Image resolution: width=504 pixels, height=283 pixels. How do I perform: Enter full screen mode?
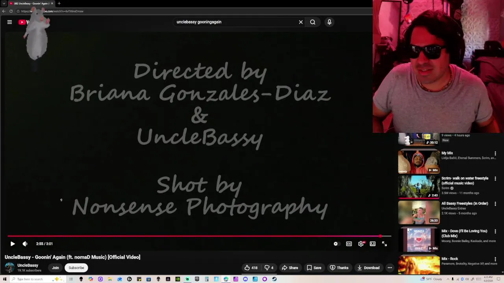point(384,244)
